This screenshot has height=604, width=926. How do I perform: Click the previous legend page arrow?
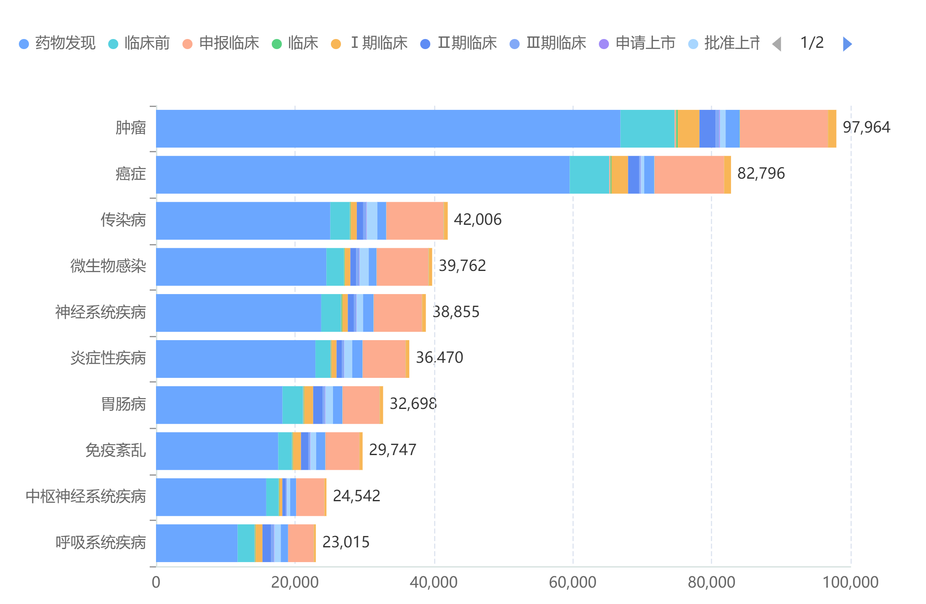pyautogui.click(x=777, y=44)
